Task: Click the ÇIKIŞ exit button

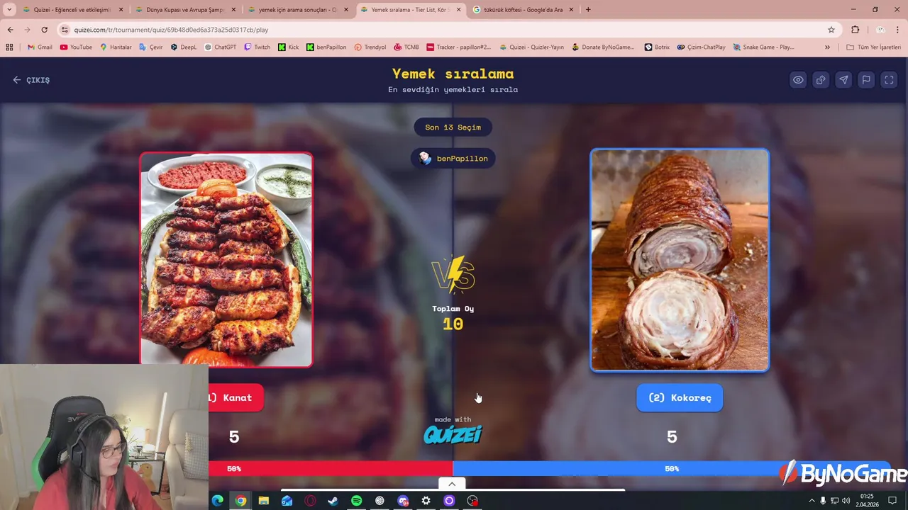Action: tap(31, 80)
